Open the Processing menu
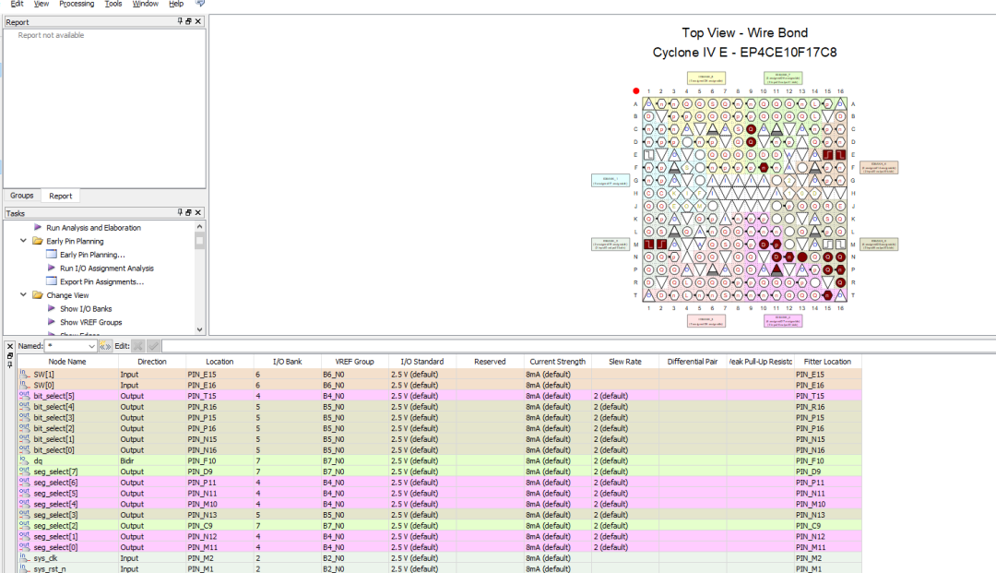 click(x=76, y=4)
